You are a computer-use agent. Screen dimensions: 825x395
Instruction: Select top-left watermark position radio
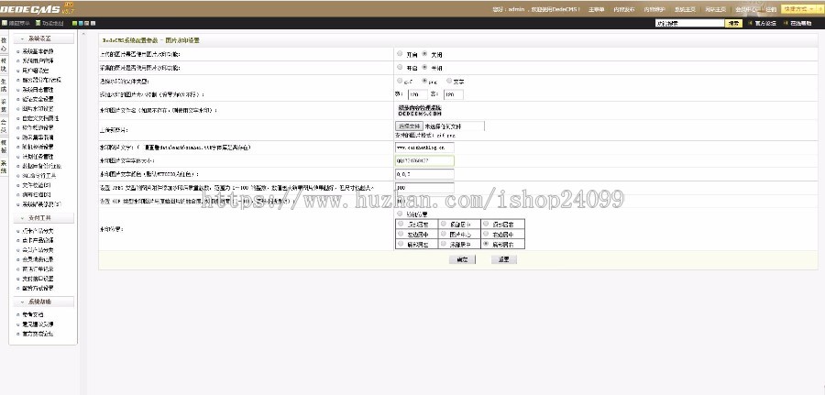[x=401, y=224]
